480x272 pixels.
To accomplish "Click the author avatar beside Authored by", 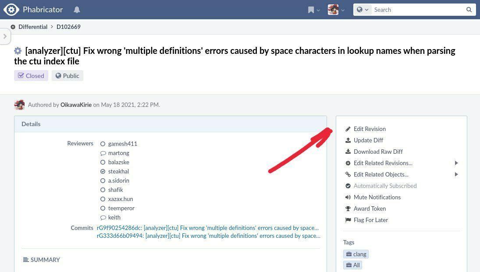I will pos(19,105).
